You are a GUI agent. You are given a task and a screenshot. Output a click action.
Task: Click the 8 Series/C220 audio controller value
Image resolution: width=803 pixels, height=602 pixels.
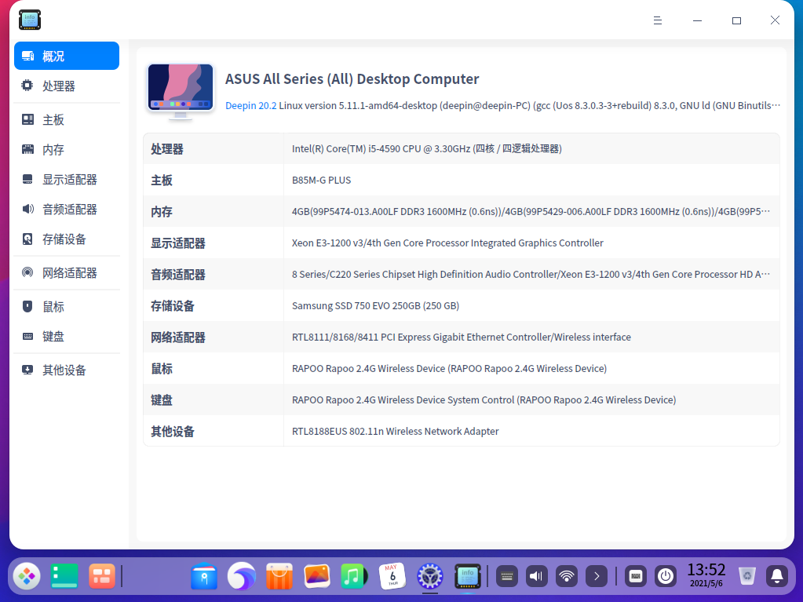point(531,275)
